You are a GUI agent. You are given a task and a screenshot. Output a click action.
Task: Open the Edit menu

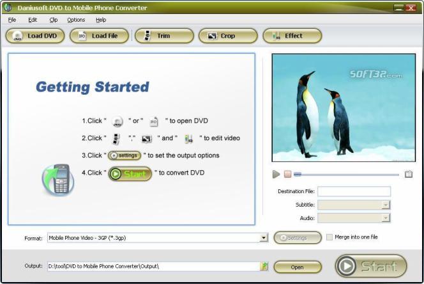(x=33, y=20)
